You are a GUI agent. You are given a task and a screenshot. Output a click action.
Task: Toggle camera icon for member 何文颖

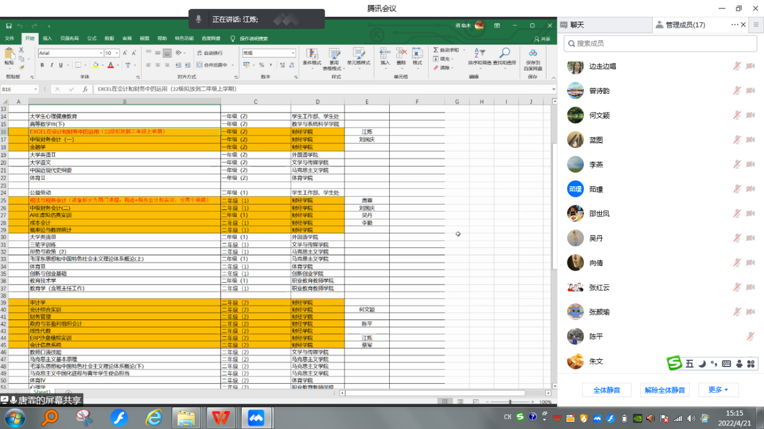point(750,115)
